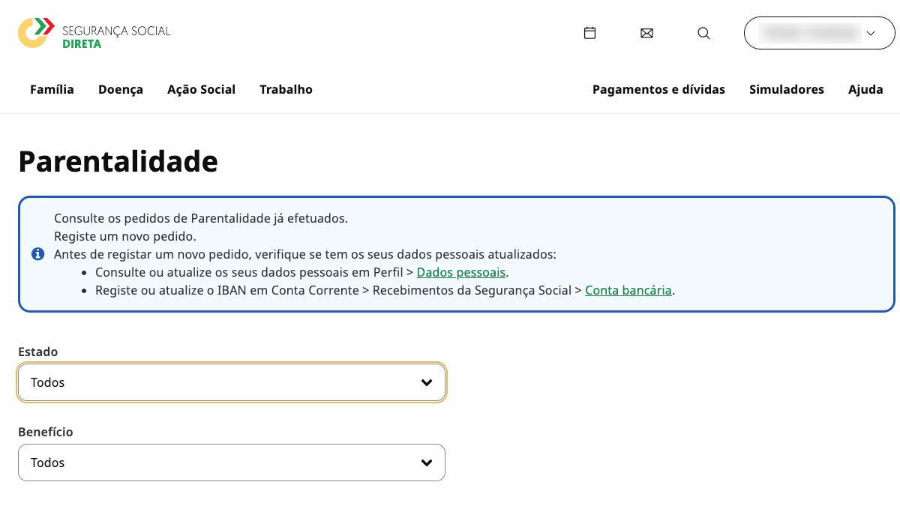
Task: Click the Segurança Social Direta logo
Action: 94,33
